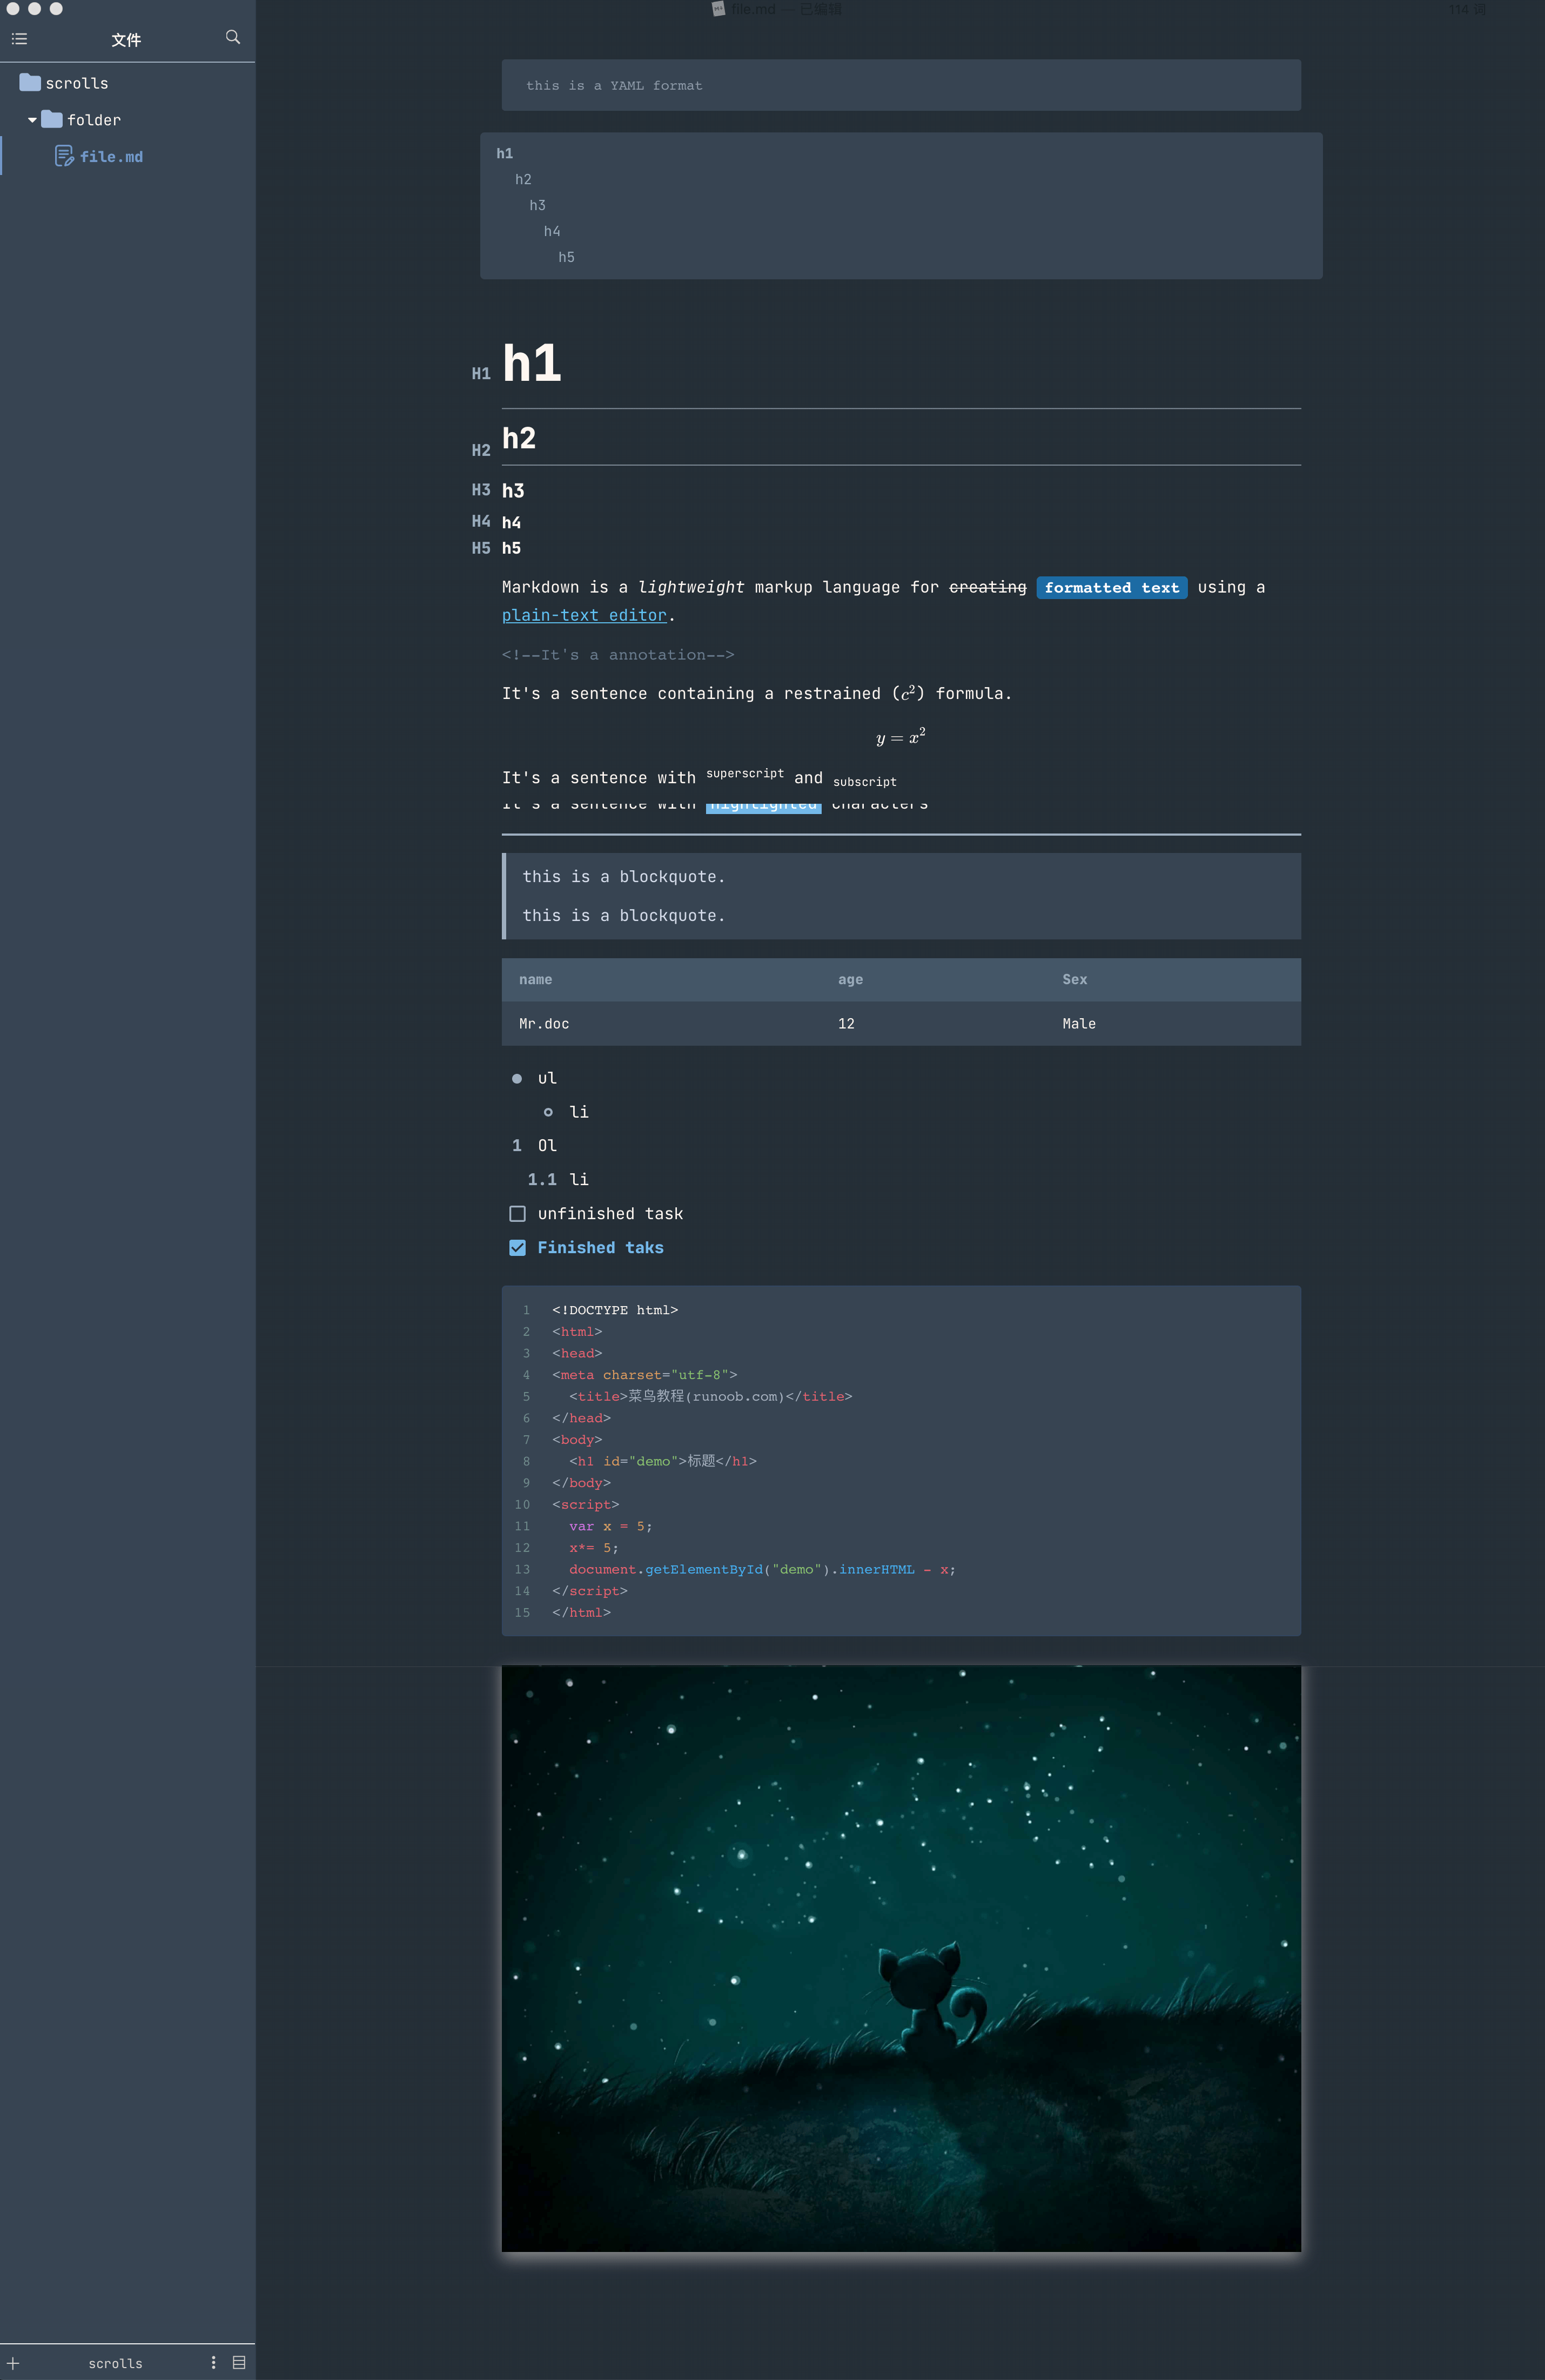Click the meta charset code line
Image resolution: width=1545 pixels, height=2380 pixels.
(x=644, y=1375)
